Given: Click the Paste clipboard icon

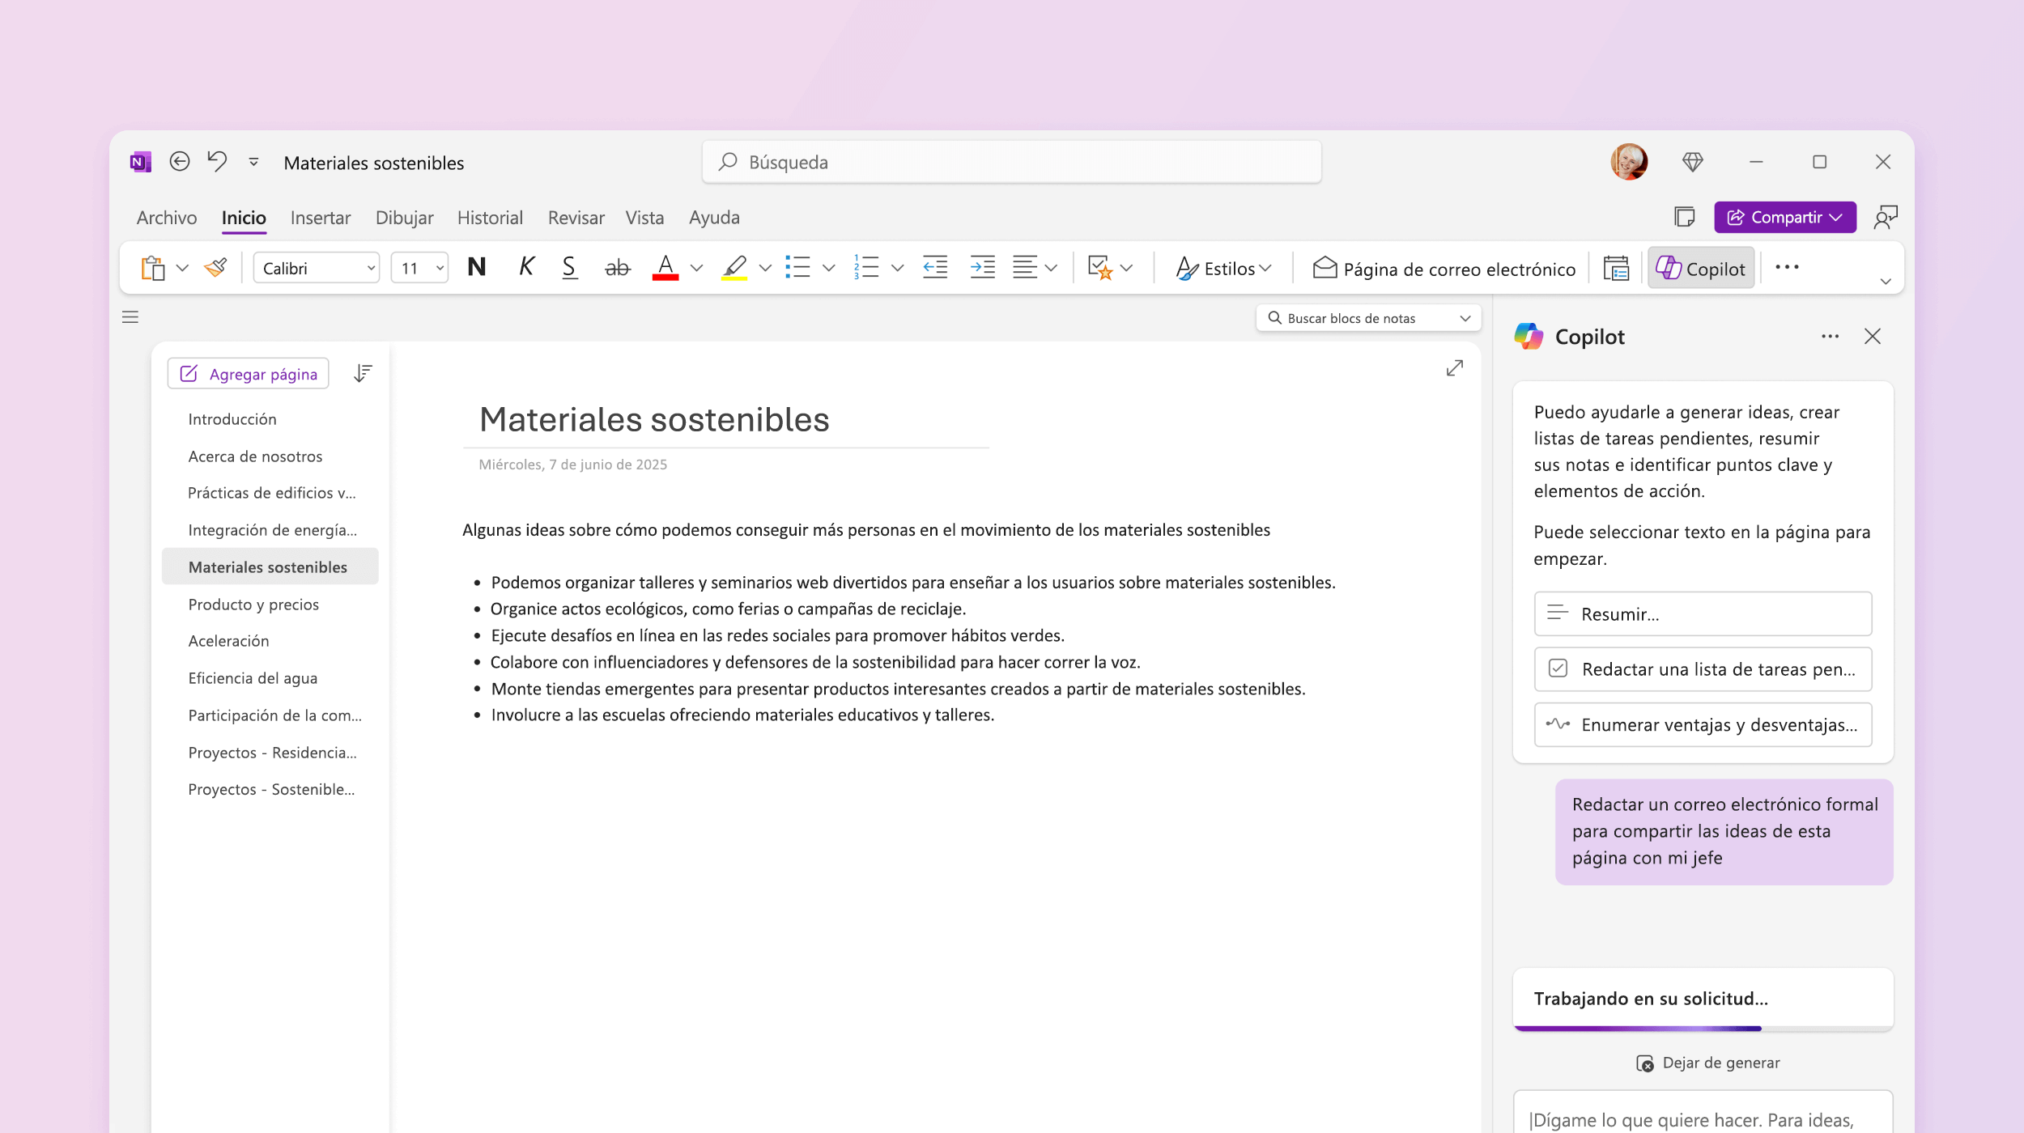Looking at the screenshot, I should point(153,268).
